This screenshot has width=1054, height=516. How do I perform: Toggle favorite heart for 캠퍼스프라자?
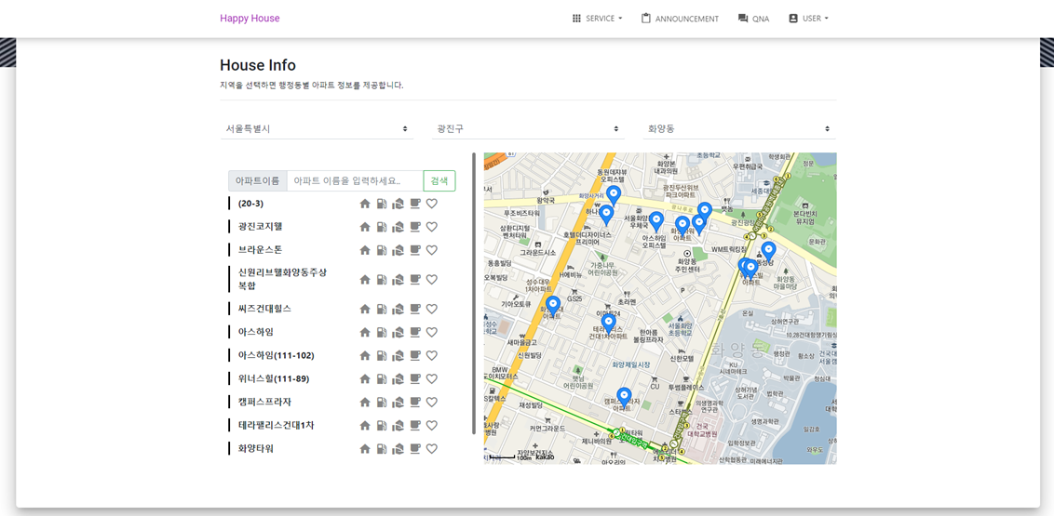pyautogui.click(x=431, y=402)
